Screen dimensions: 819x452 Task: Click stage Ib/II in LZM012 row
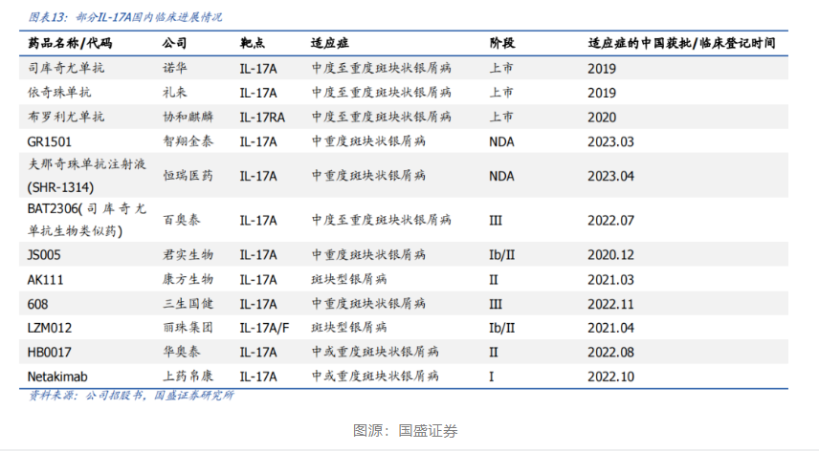pyautogui.click(x=501, y=329)
